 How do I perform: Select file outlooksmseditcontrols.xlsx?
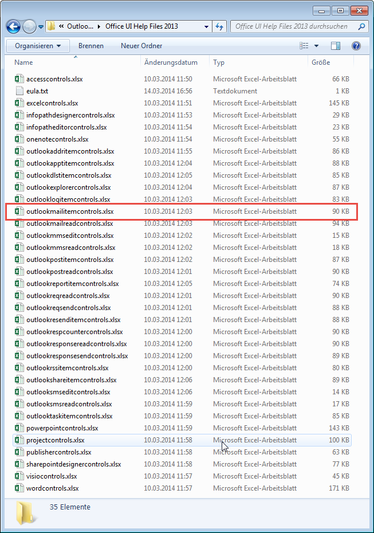68,392
